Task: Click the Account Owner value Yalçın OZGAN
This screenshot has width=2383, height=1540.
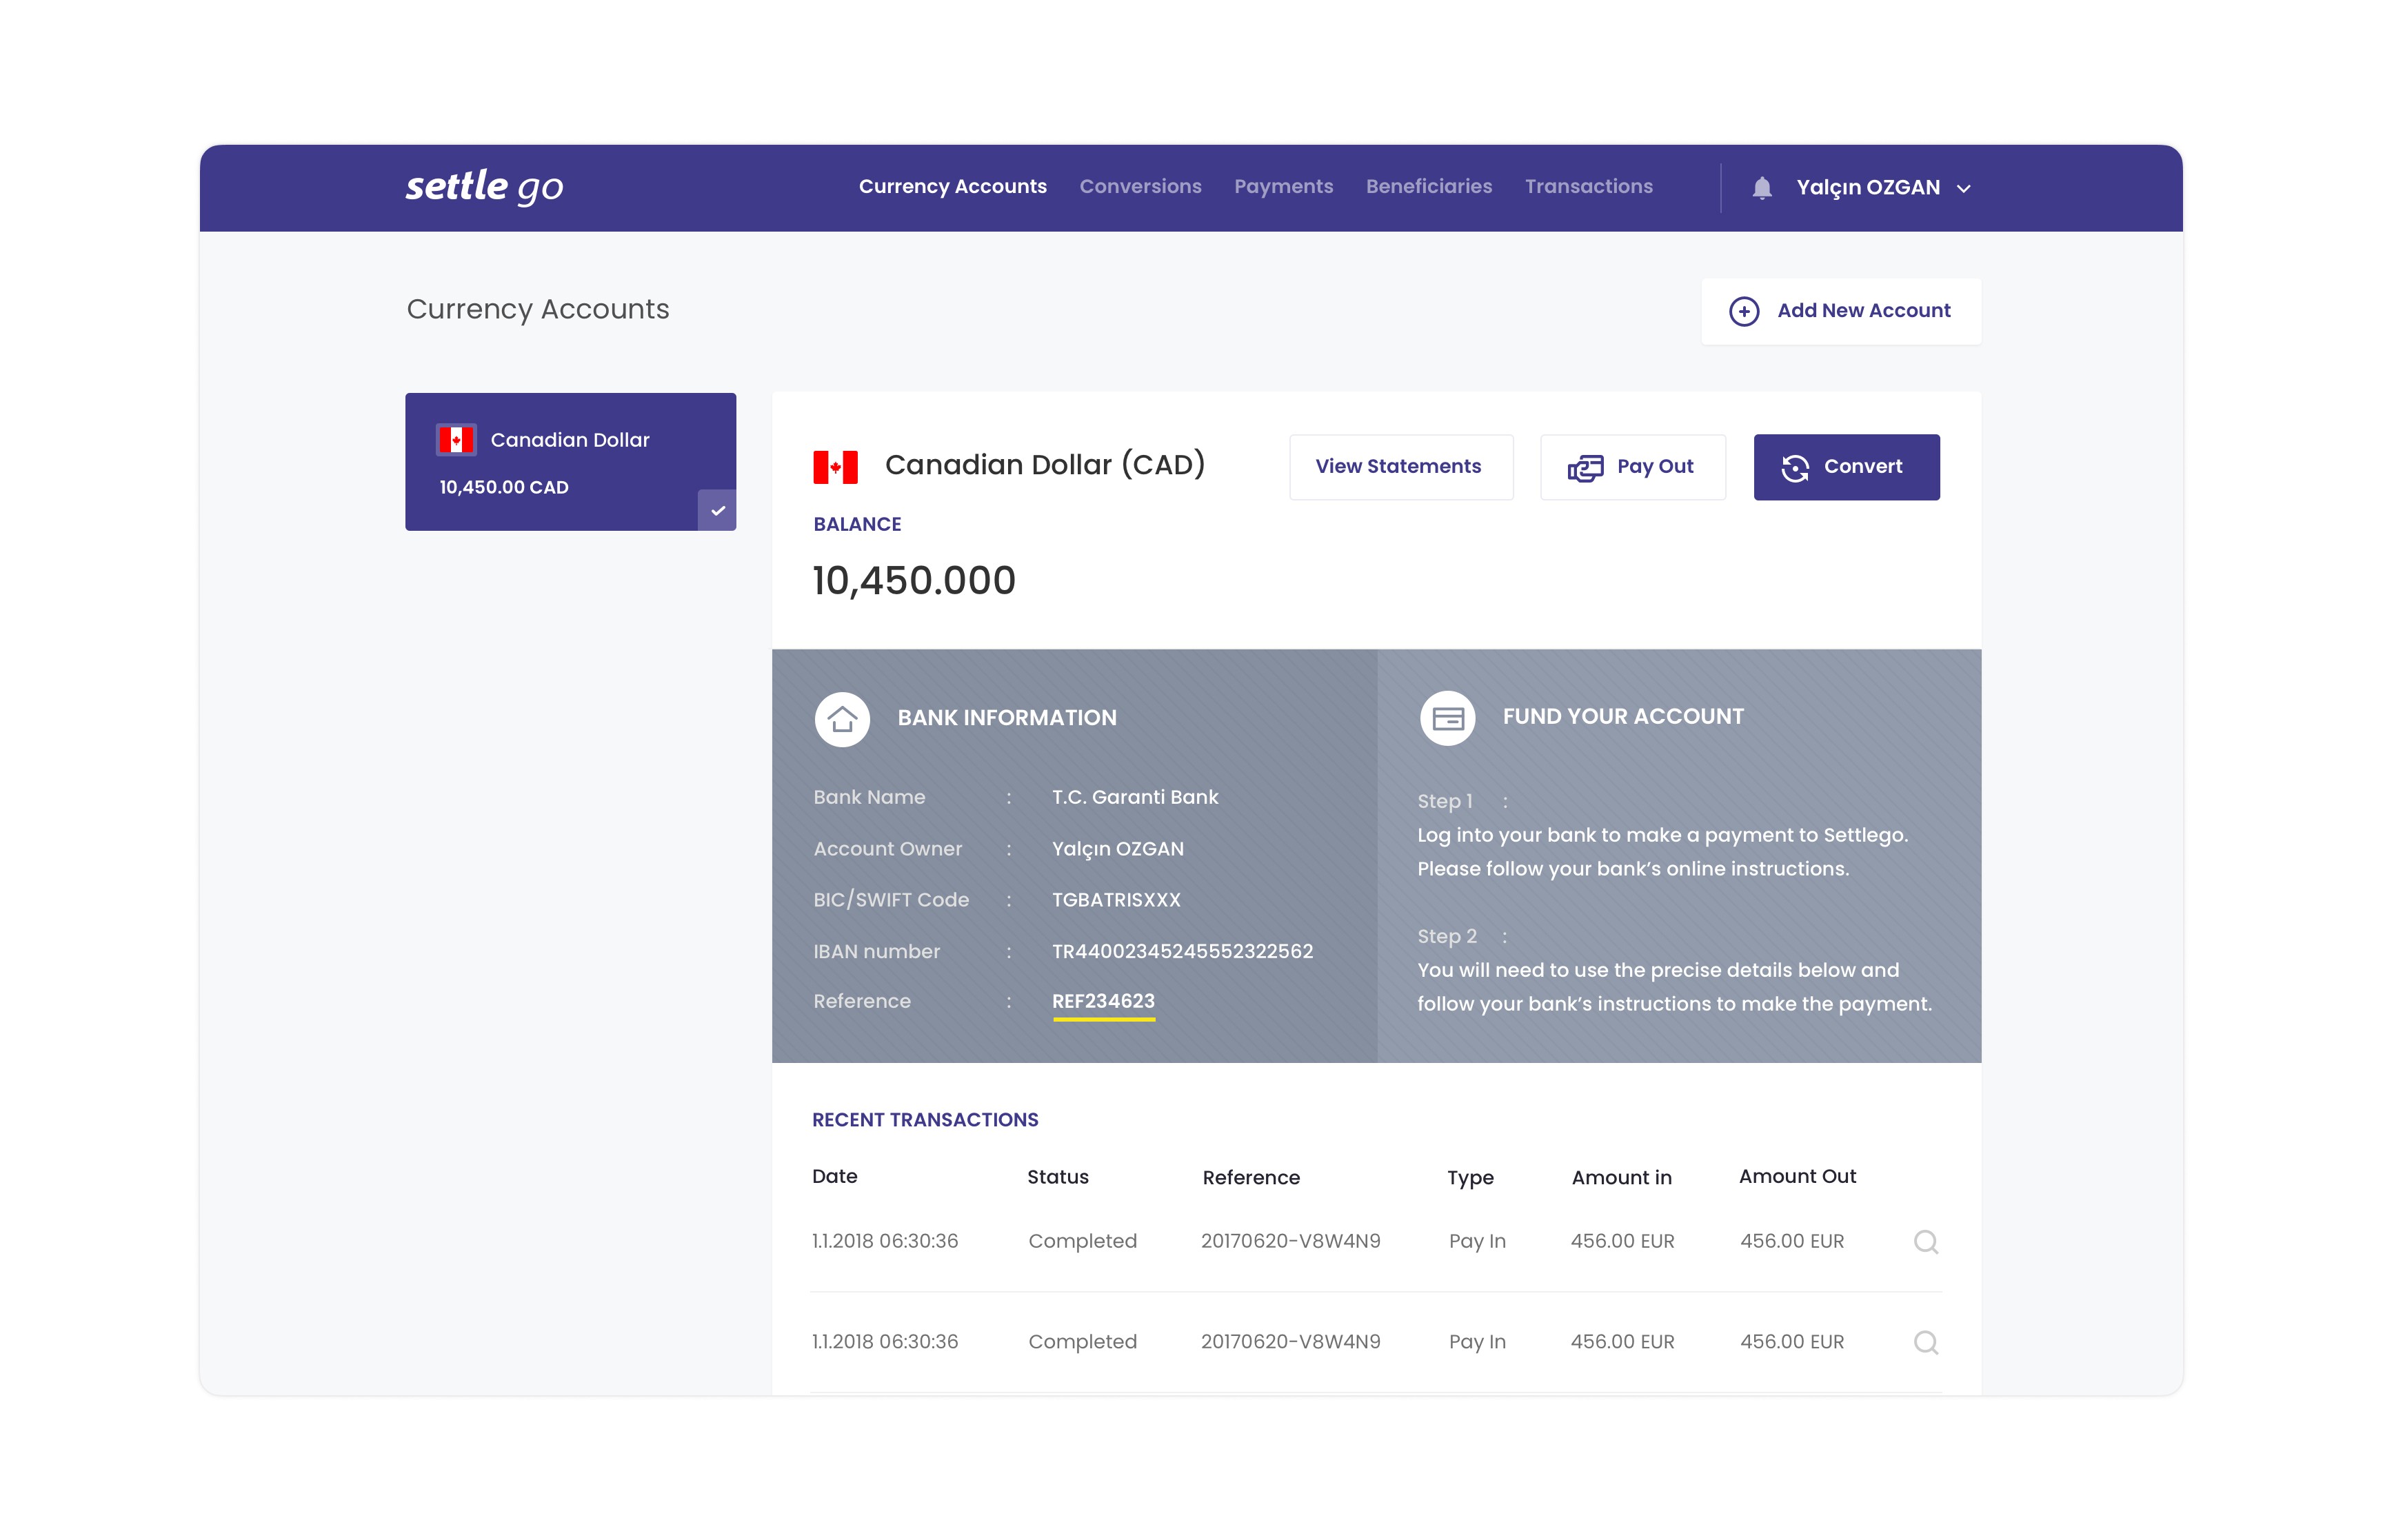Action: coord(1117,849)
